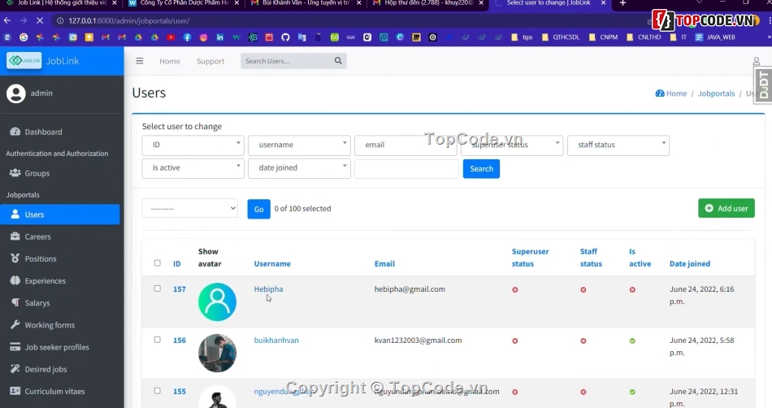Click the JobLink logo

click(x=24, y=60)
